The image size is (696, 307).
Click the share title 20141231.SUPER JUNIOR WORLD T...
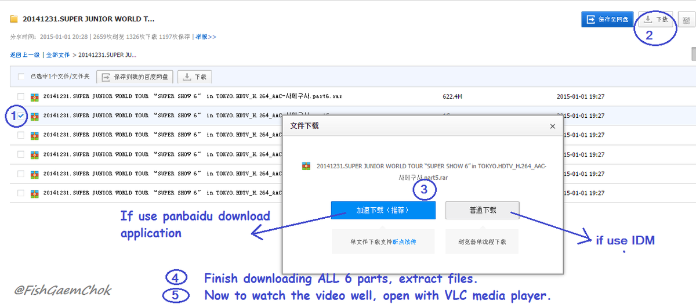[88, 19]
